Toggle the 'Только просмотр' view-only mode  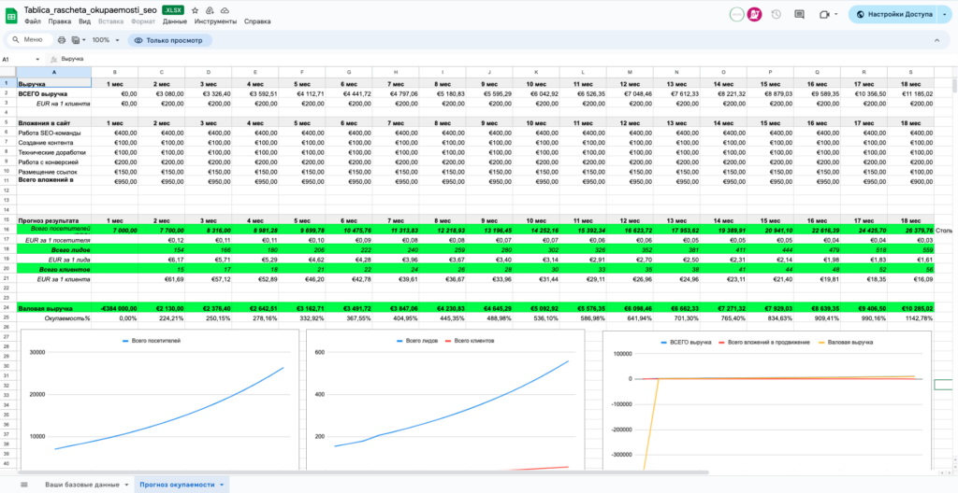click(170, 40)
